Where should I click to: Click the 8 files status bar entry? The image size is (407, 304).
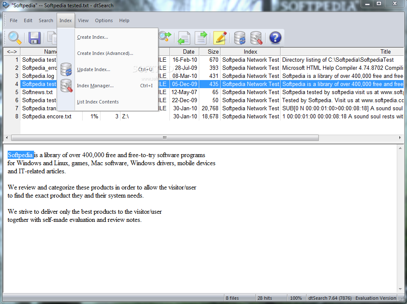pyautogui.click(x=232, y=298)
